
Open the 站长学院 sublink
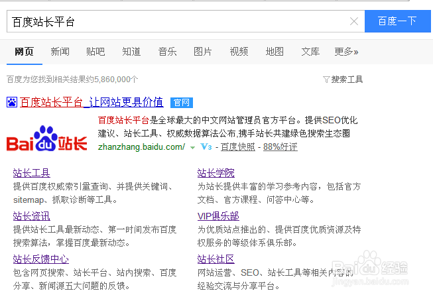[216, 173]
